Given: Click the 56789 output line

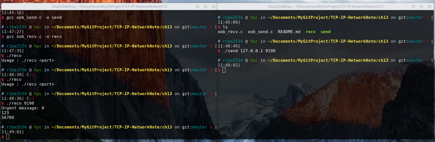Looking at the screenshot, I should tap(8, 118).
